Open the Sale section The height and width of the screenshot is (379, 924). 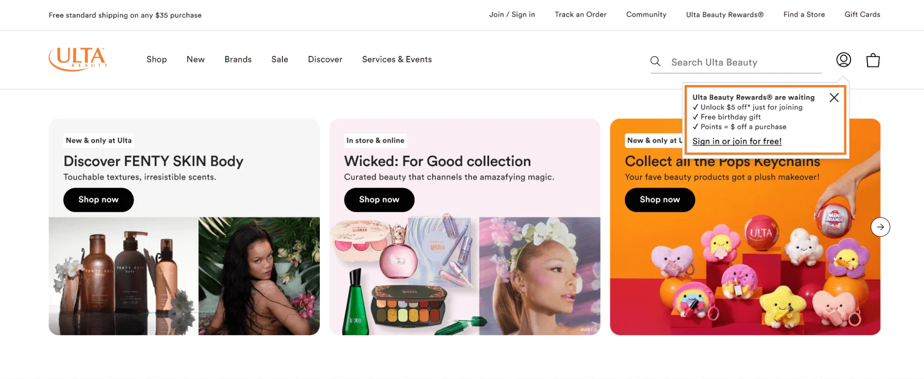point(279,59)
